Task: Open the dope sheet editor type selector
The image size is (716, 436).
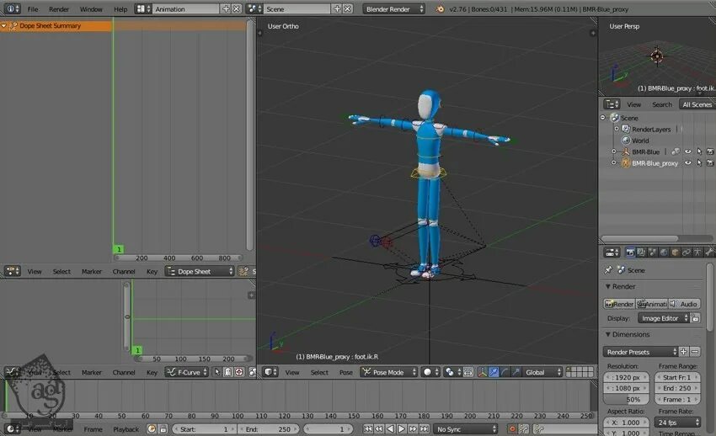Action: pos(13,271)
